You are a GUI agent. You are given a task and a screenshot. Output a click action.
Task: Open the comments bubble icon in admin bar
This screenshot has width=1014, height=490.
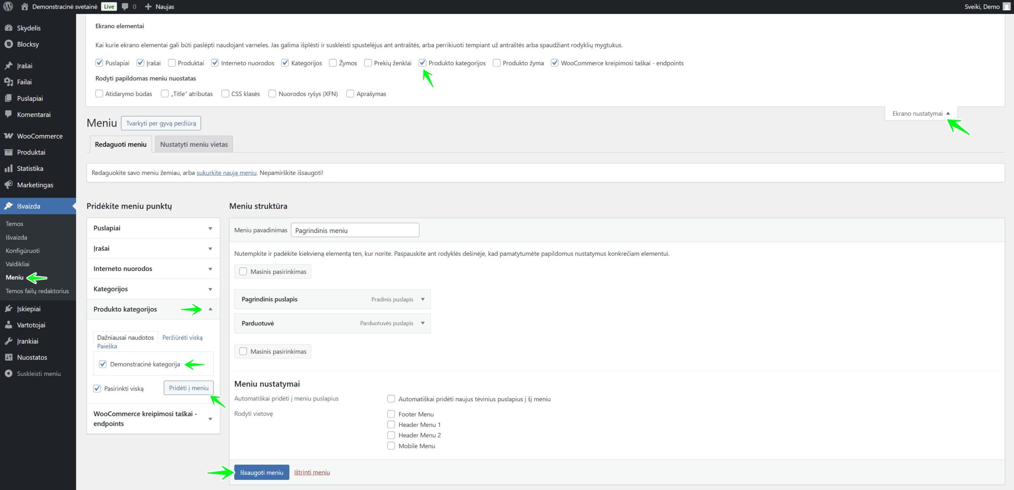[125, 6]
